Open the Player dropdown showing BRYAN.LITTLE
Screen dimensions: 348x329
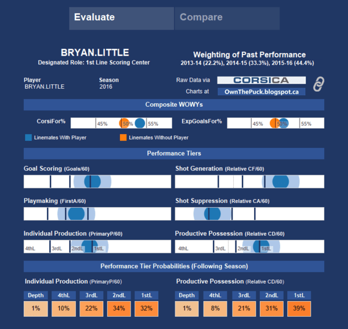(45, 86)
